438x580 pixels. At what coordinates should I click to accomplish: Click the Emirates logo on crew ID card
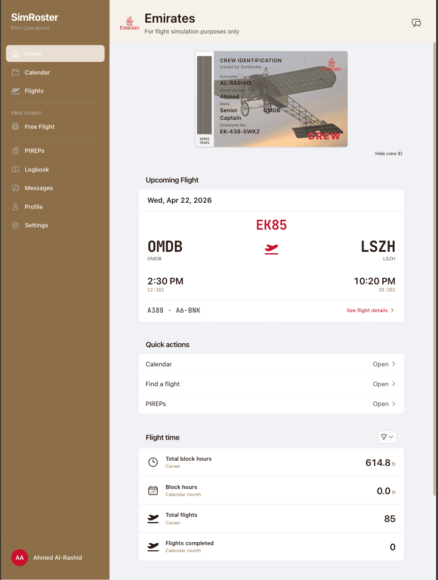pos(332,65)
